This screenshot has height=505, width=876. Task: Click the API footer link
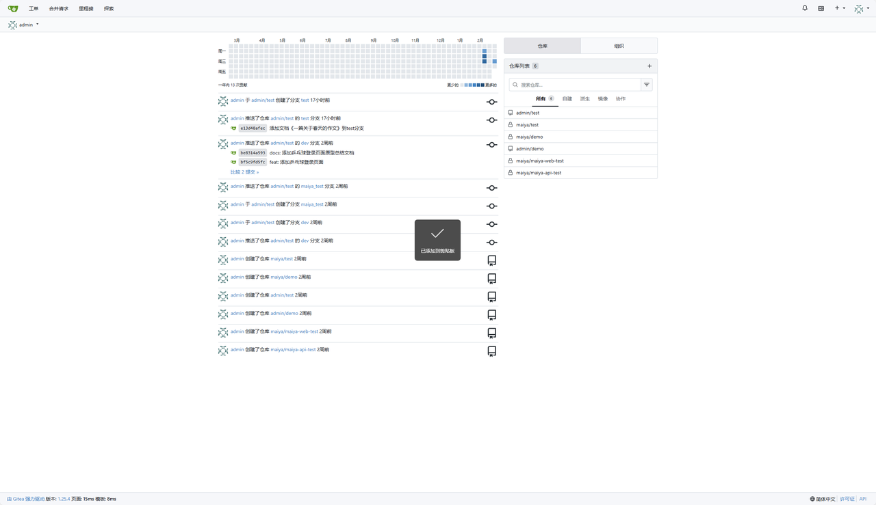863,499
